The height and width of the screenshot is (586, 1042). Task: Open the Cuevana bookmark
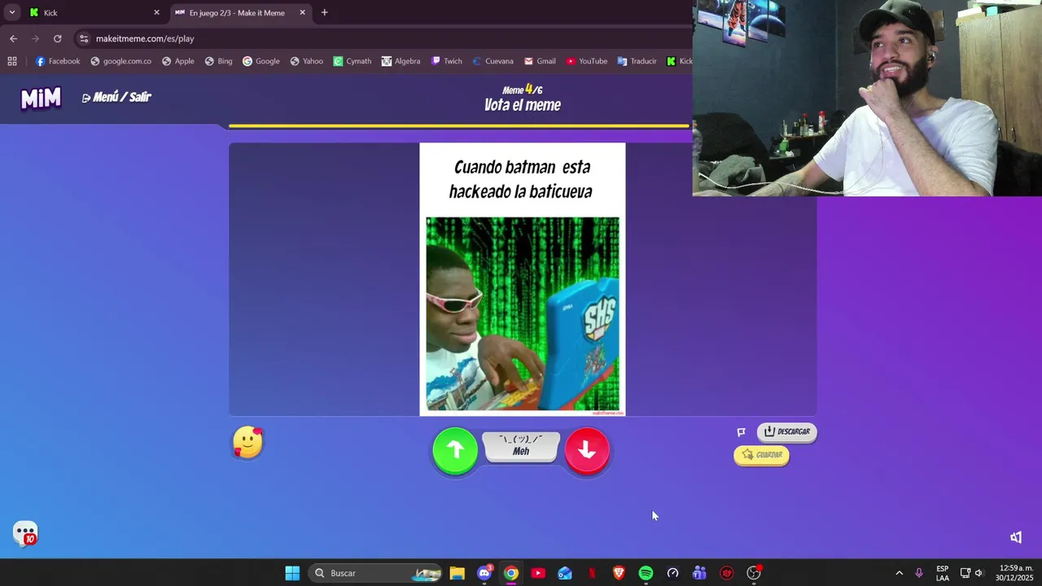click(492, 61)
